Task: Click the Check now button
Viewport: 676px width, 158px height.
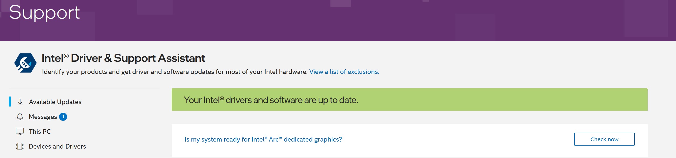Action: tap(604, 139)
